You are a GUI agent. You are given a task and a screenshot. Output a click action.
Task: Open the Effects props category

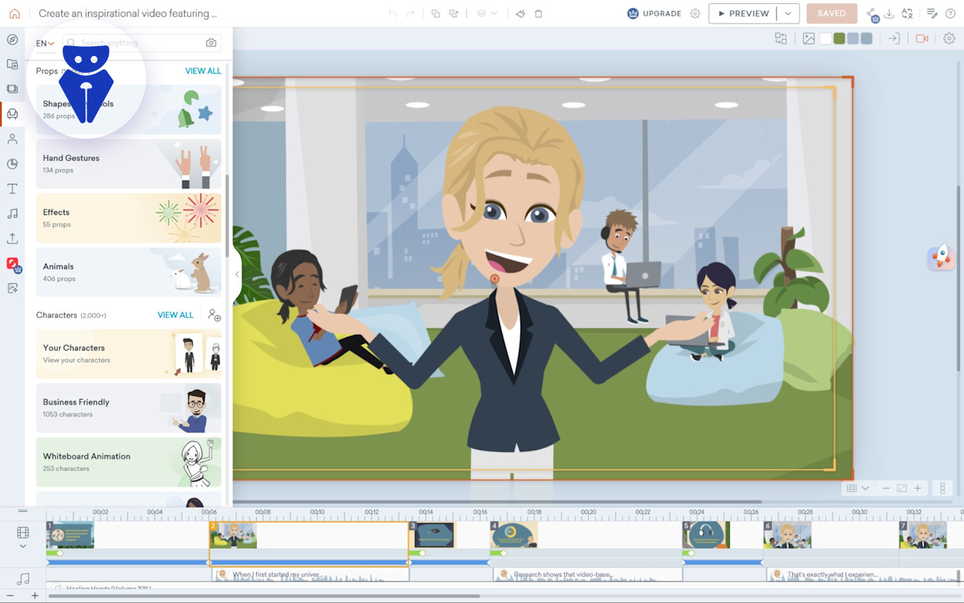(x=129, y=218)
